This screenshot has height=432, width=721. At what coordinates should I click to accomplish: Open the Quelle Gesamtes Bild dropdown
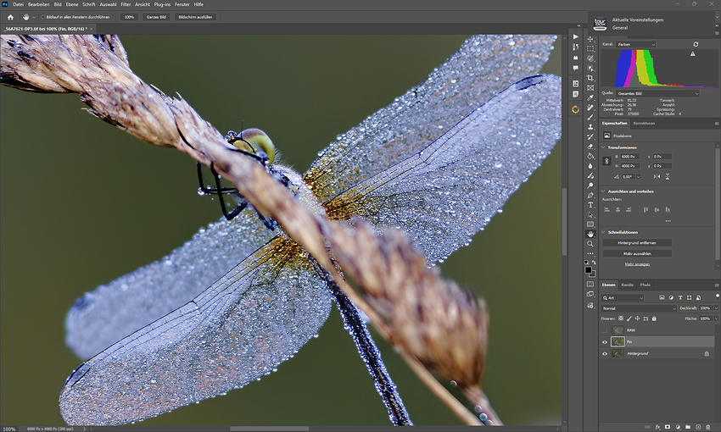(657, 94)
